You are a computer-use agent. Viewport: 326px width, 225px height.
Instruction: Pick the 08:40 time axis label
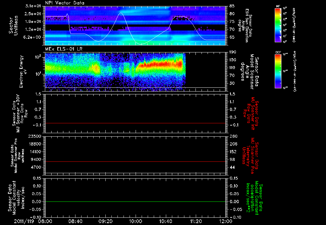click(x=75, y=222)
